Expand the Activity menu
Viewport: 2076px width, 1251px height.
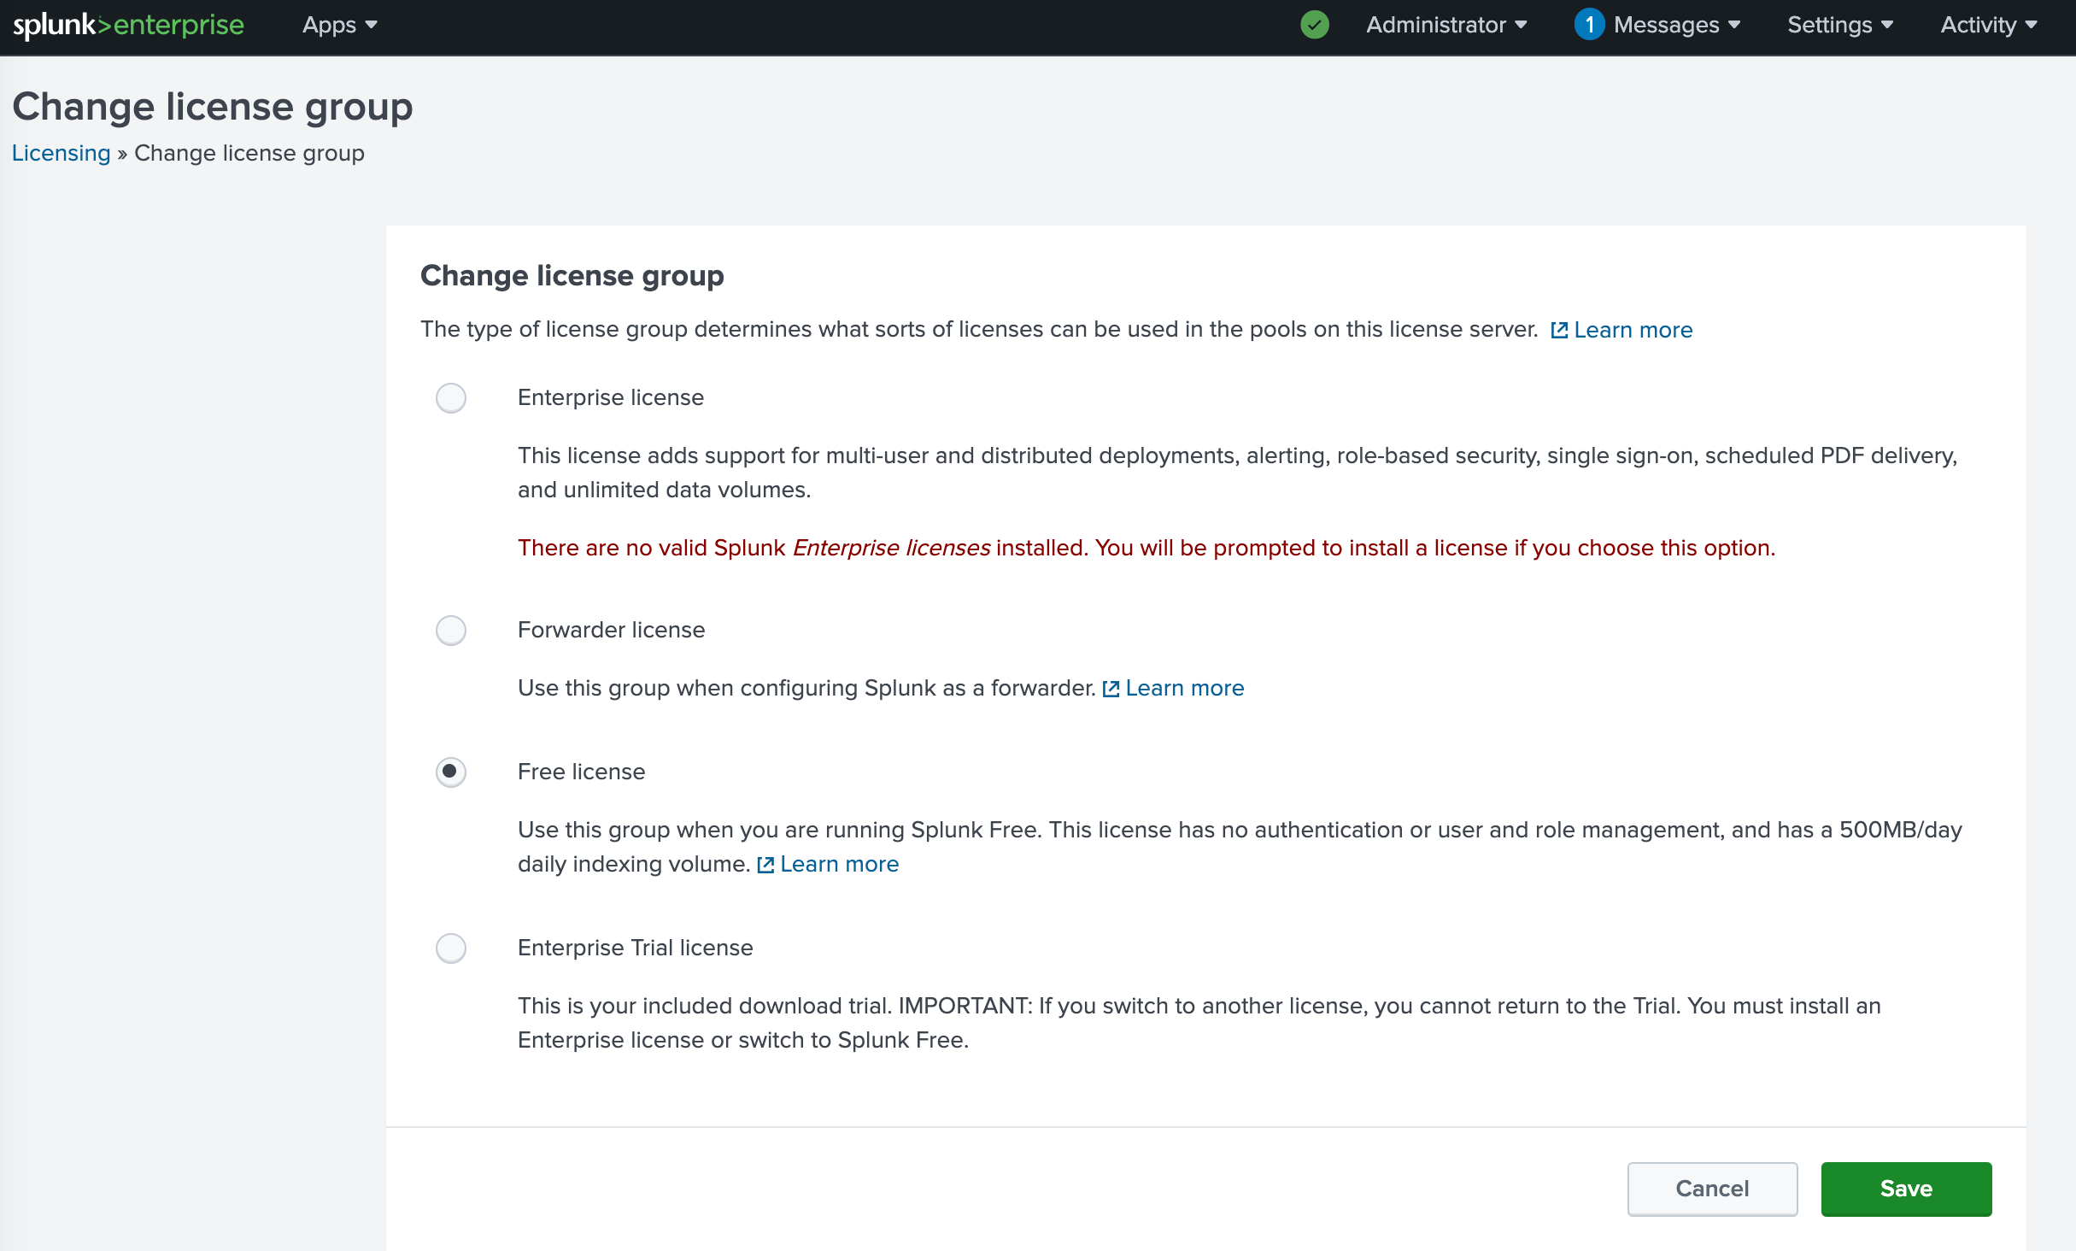point(1989,25)
